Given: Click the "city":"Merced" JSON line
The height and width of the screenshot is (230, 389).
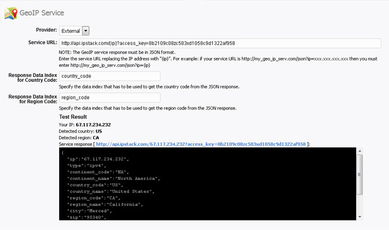Looking at the screenshot, I should 89,211.
